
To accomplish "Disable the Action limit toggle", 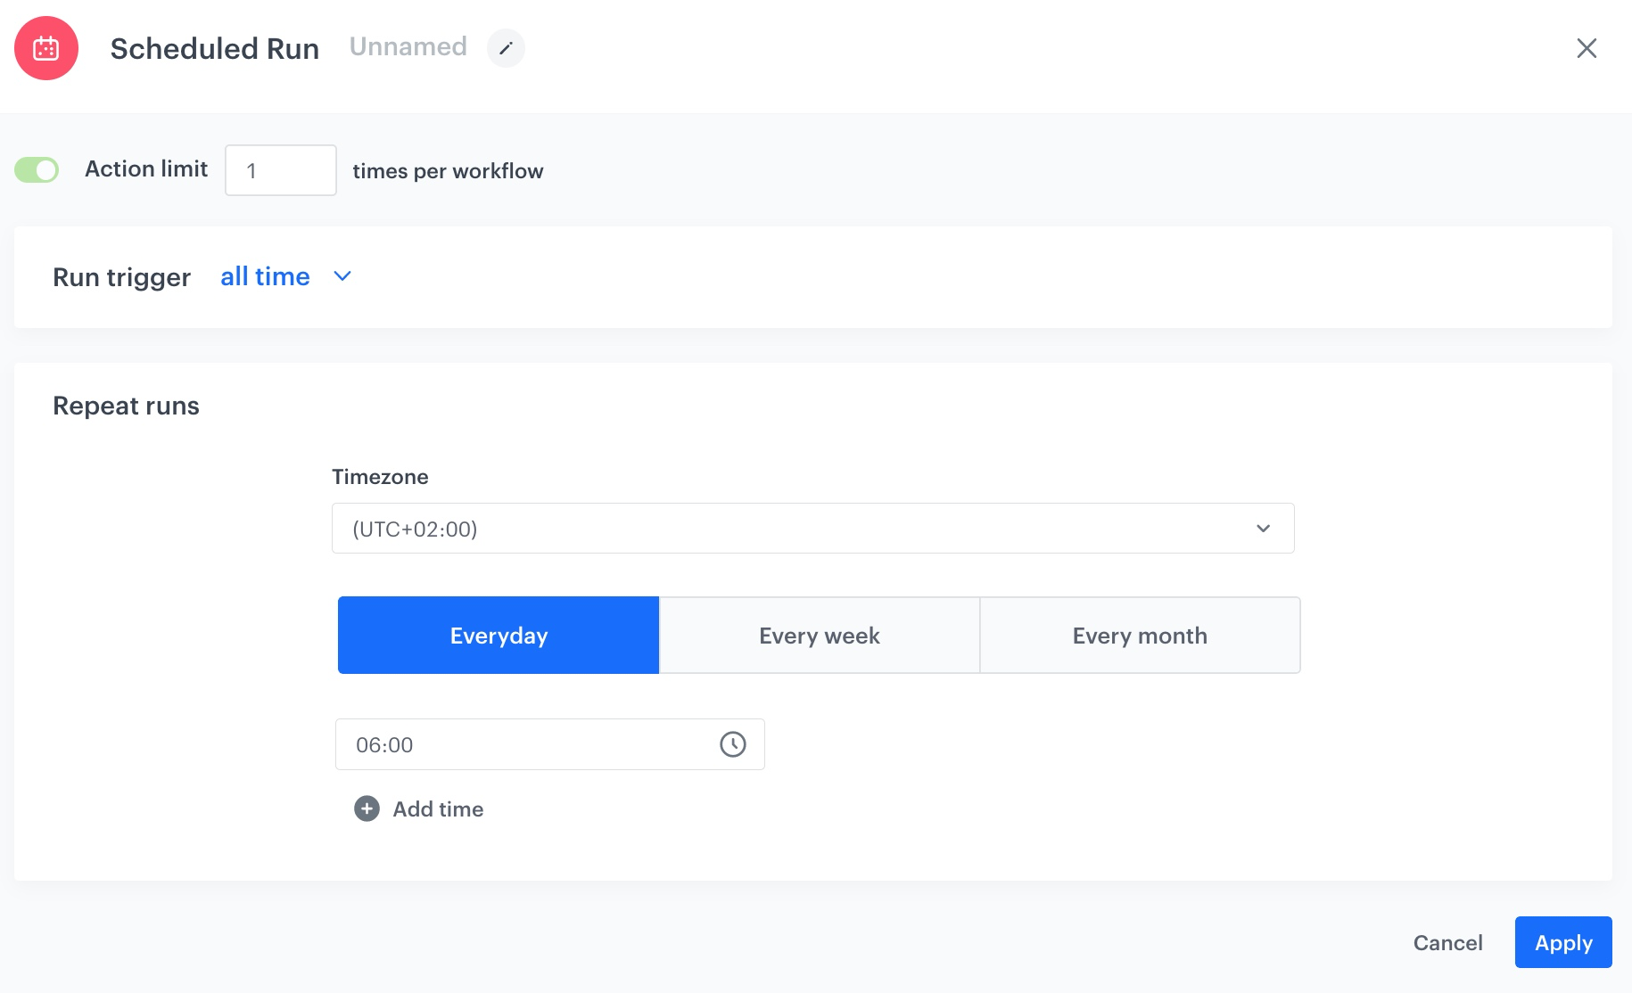I will [x=37, y=169].
